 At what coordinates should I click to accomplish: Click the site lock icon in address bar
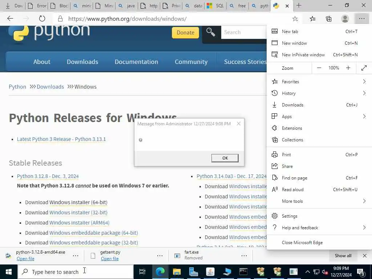point(60,19)
